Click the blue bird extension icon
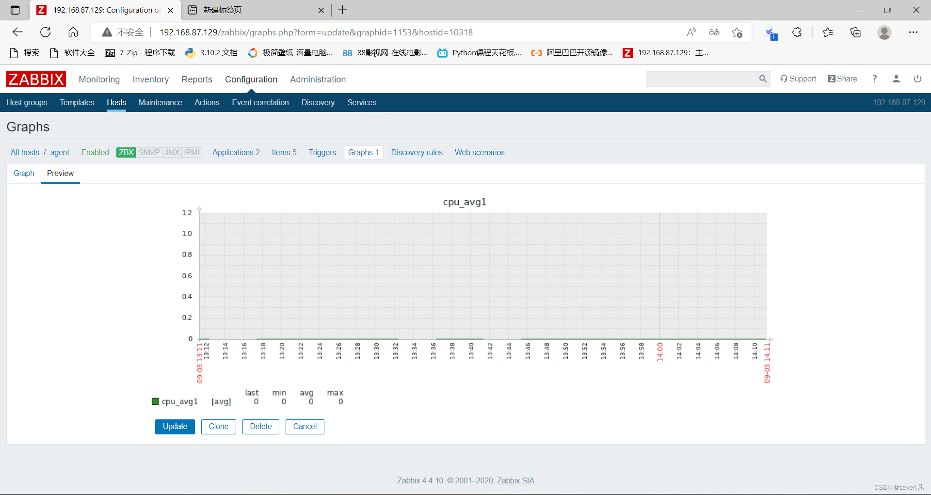Image resolution: width=931 pixels, height=495 pixels. pyautogui.click(x=770, y=33)
